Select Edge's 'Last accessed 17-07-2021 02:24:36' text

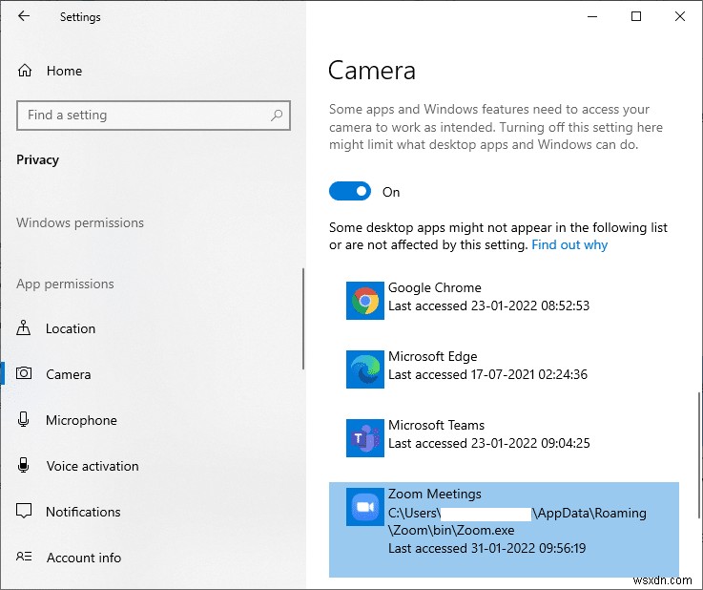(x=487, y=374)
